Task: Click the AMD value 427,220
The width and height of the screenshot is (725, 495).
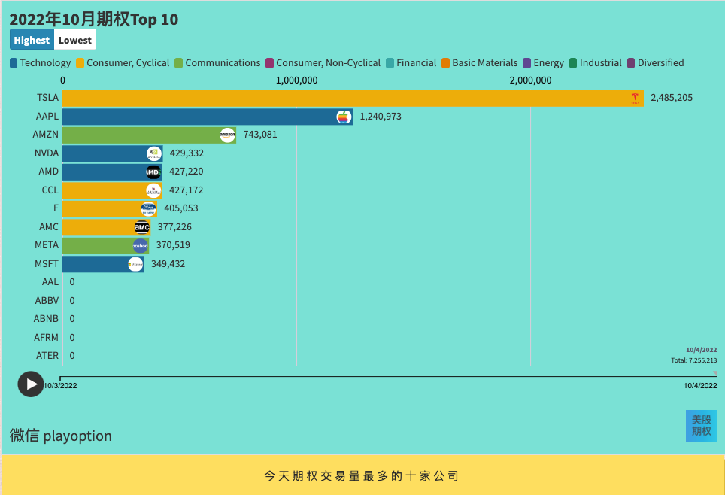Action: pos(186,172)
